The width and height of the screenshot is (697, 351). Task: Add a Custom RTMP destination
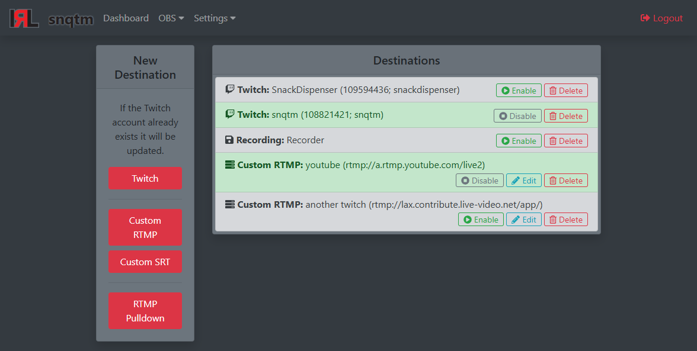pyautogui.click(x=145, y=228)
